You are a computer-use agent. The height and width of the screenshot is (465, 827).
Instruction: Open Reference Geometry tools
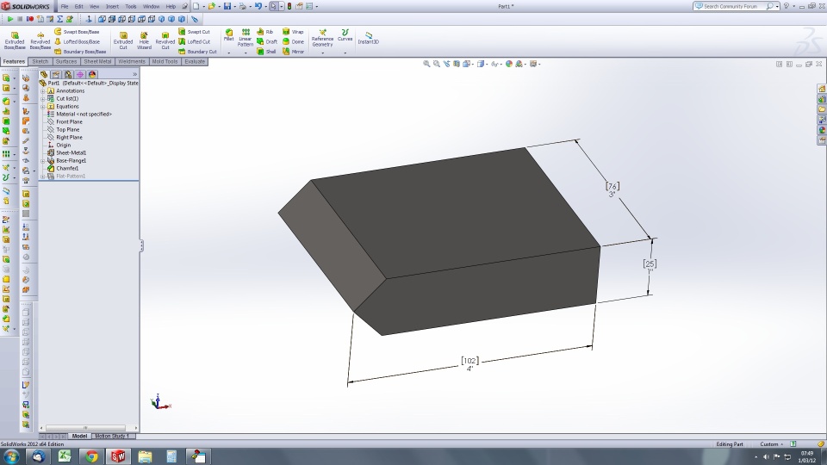(x=322, y=38)
